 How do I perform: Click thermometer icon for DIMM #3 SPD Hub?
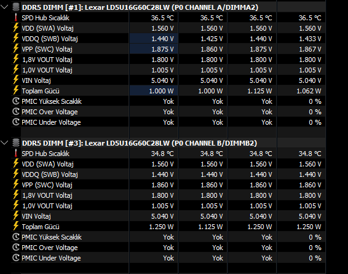point(16,154)
